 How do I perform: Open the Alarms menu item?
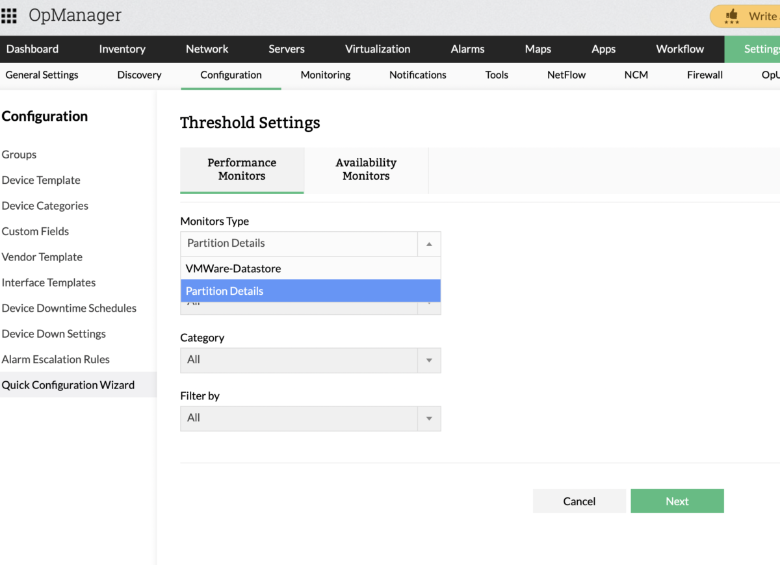(x=467, y=49)
